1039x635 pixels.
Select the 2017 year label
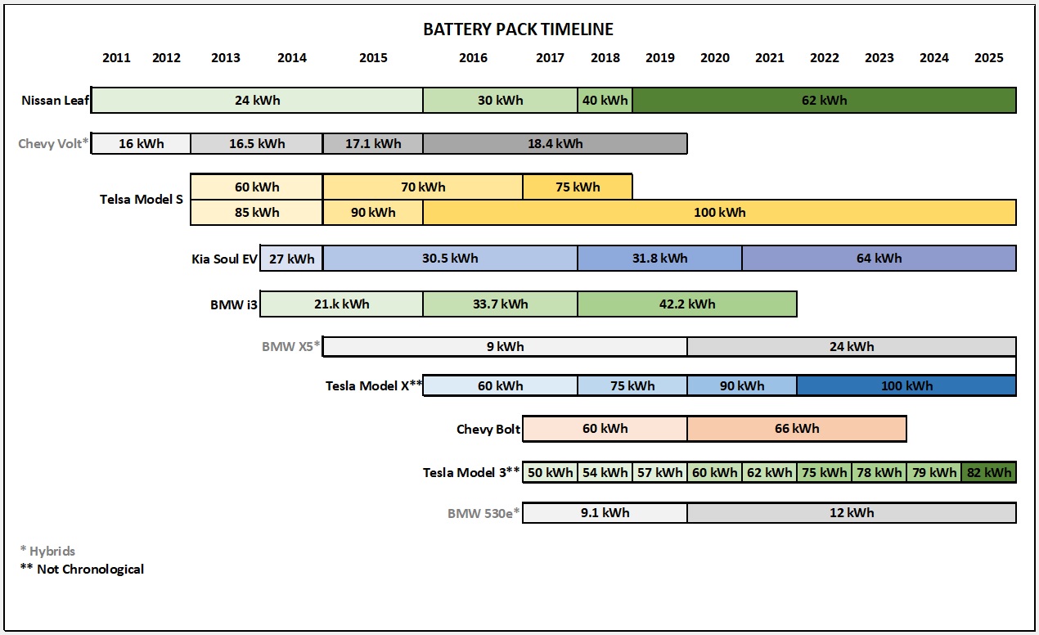(x=550, y=57)
